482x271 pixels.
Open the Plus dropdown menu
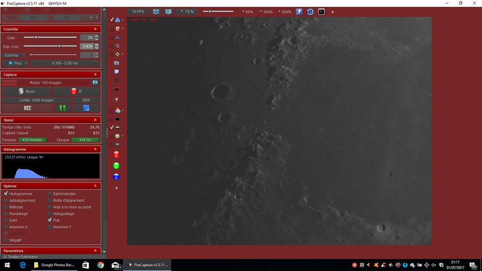click(x=16, y=63)
